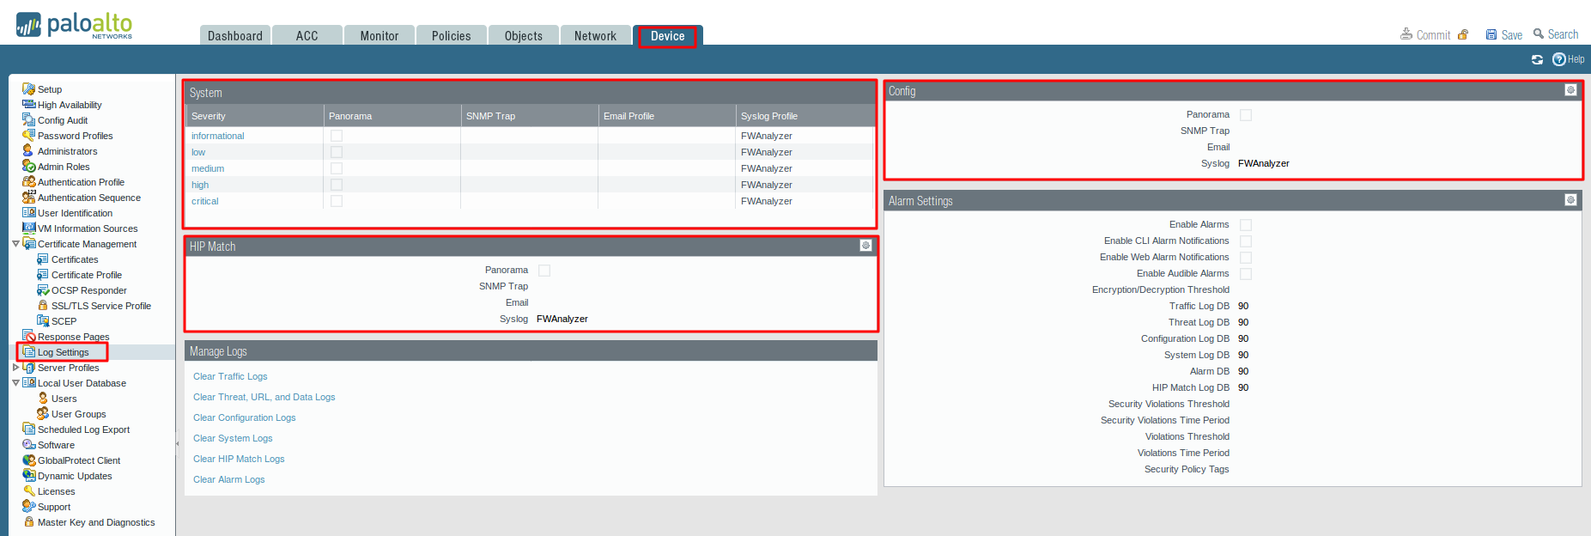Open the Monitor tab
The image size is (1591, 536).
(x=379, y=36)
